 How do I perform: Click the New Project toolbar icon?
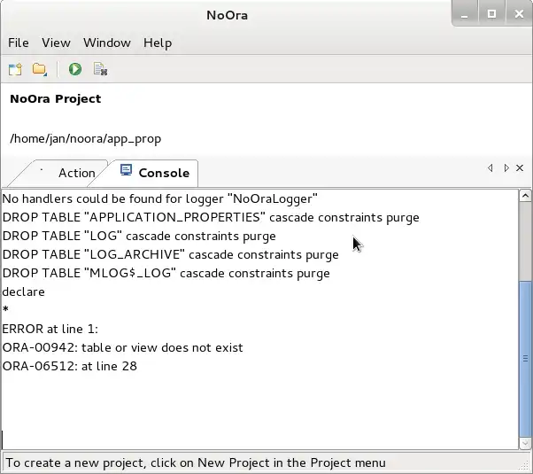[15, 69]
